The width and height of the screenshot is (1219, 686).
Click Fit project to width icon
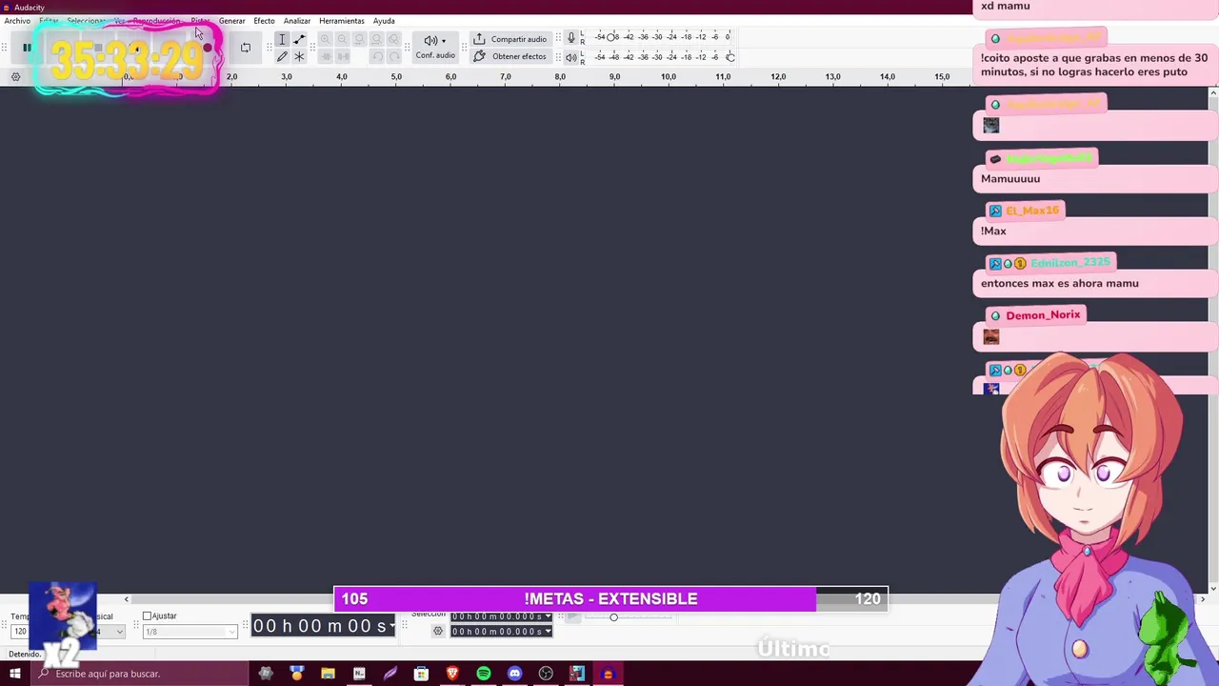point(376,39)
